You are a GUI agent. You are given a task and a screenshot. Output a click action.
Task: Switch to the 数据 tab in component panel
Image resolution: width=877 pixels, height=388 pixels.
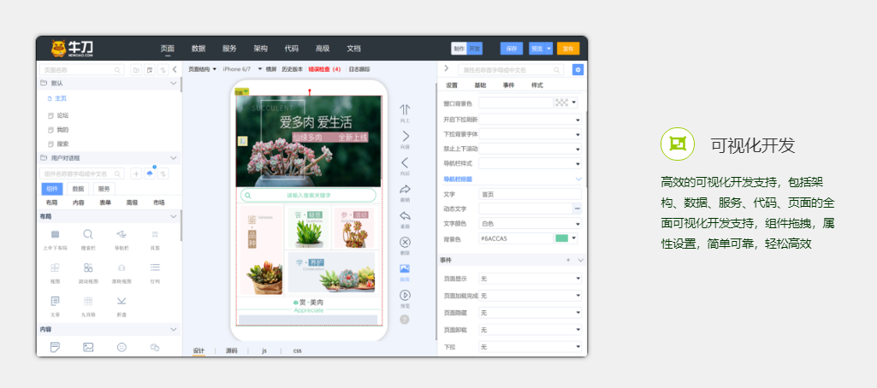point(78,189)
